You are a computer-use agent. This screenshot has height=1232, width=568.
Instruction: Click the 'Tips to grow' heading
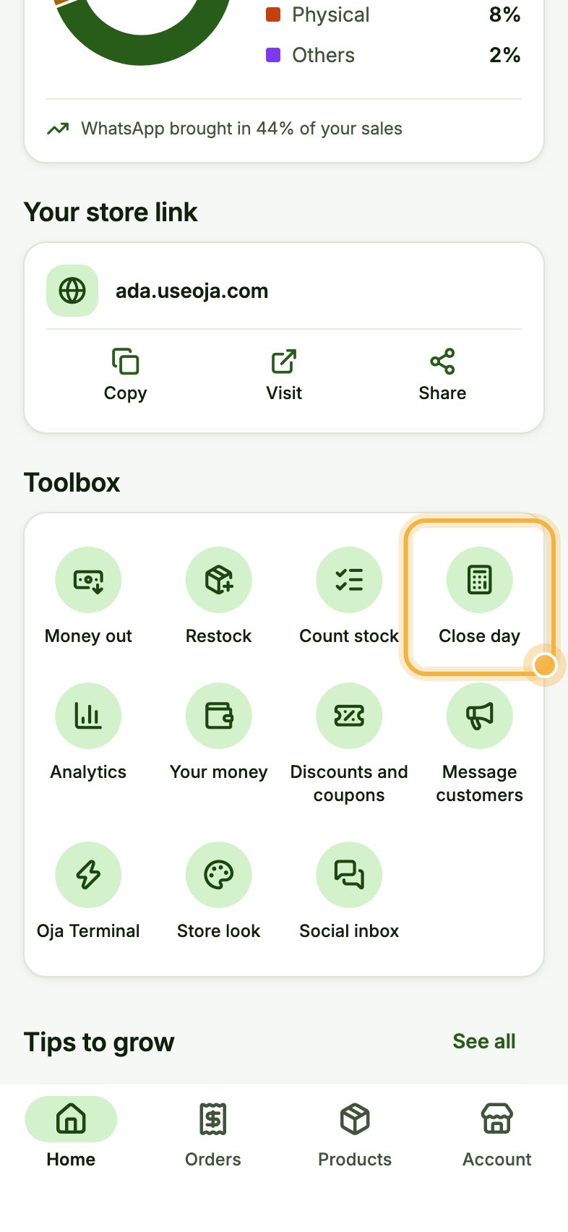pyautogui.click(x=99, y=1042)
